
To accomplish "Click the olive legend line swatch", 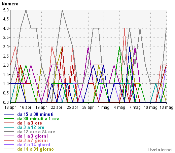I will pos(9,149).
